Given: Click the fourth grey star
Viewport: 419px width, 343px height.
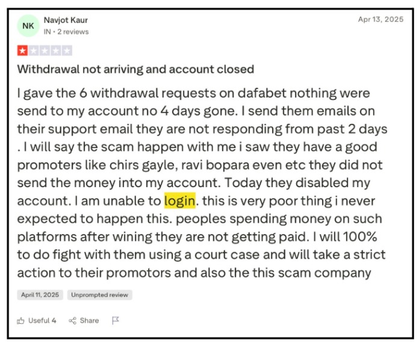Looking at the screenshot, I should click(x=55, y=51).
